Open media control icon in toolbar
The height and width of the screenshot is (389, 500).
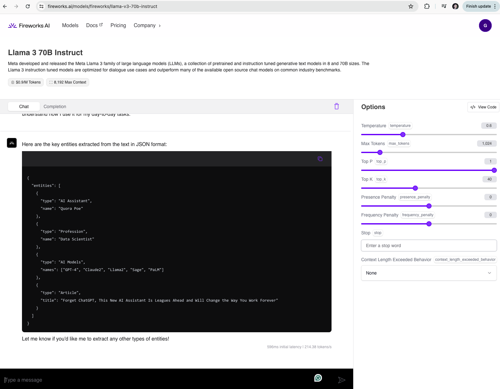[x=444, y=6]
